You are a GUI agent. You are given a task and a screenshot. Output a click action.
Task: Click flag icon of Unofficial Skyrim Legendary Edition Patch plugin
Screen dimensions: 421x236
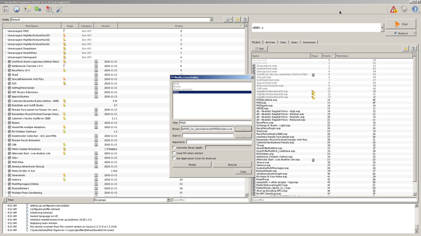[313, 74]
